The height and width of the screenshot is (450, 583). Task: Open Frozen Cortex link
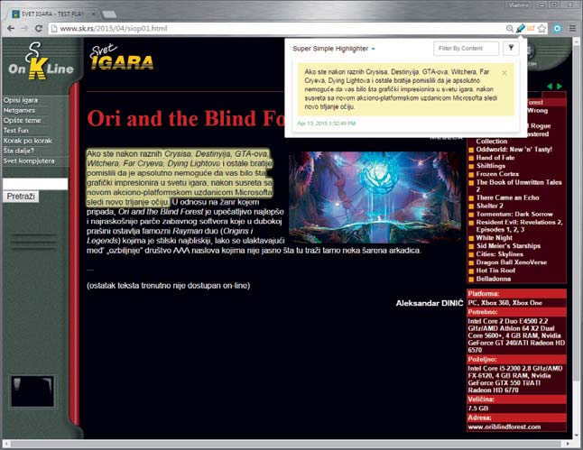497,174
